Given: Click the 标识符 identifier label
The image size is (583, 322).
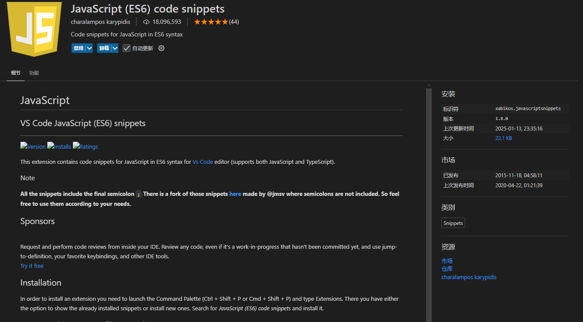Looking at the screenshot, I should pos(451,109).
